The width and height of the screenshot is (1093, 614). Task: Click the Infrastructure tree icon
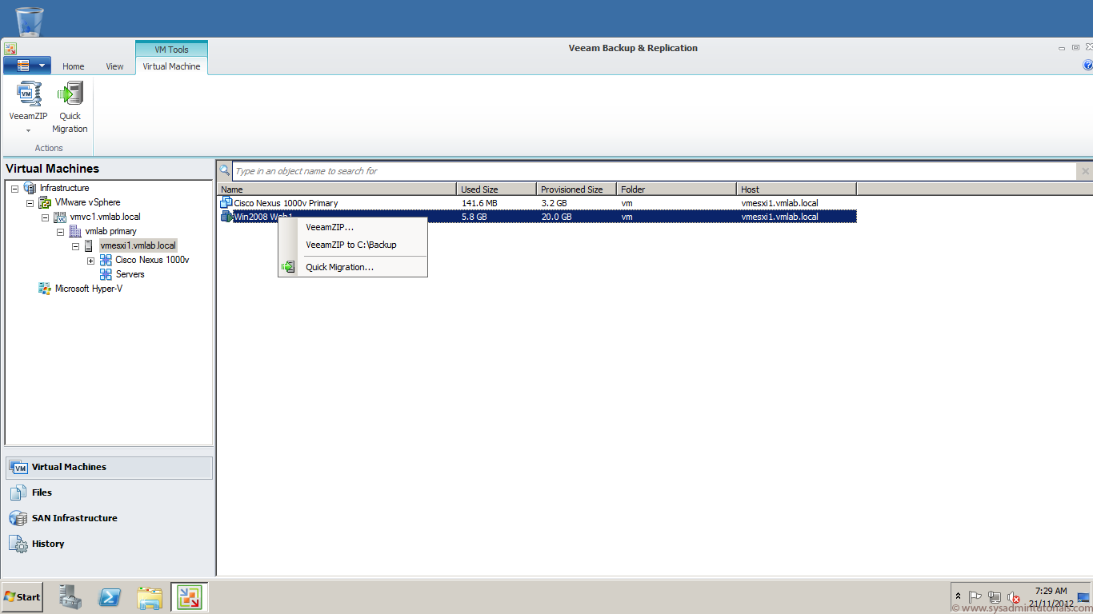tap(30, 188)
